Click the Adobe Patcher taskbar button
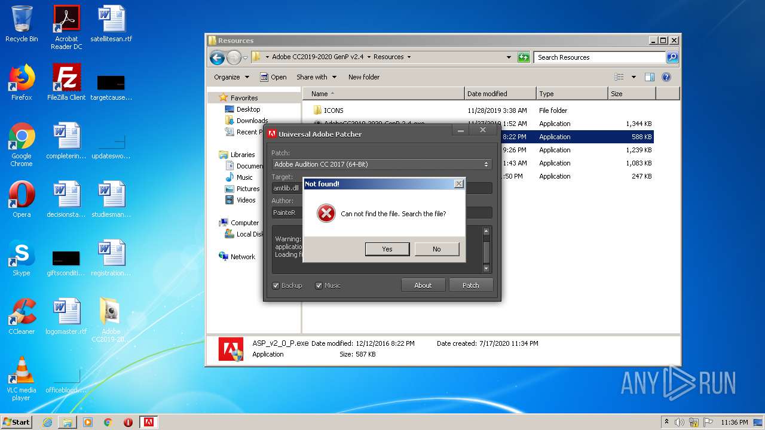The image size is (765, 430). click(x=148, y=422)
